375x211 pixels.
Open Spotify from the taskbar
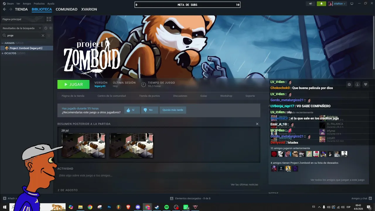pyautogui.click(x=167, y=207)
